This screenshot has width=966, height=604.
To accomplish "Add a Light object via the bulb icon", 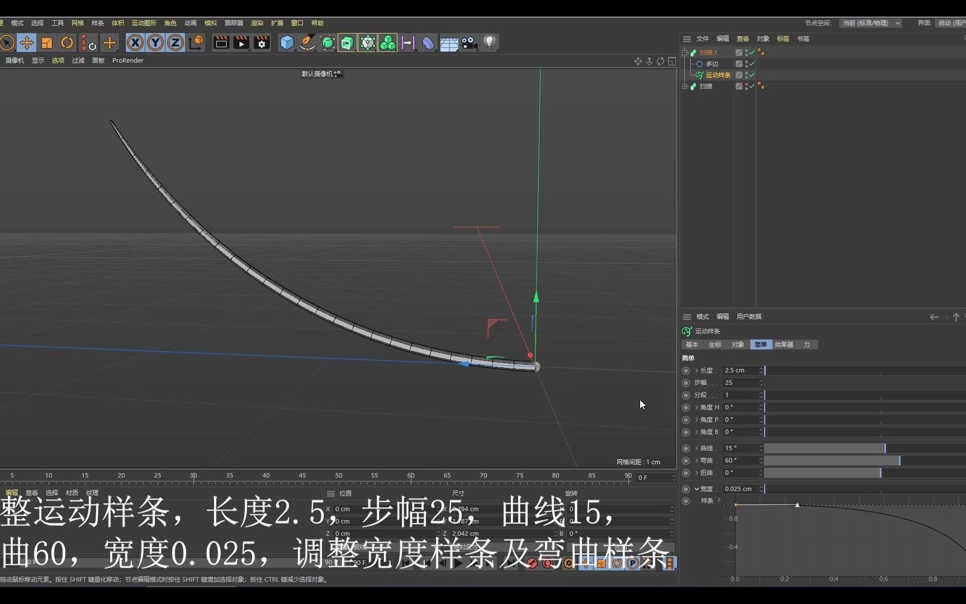I will 489,43.
